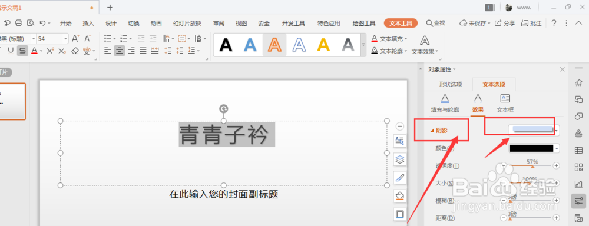Expand the text style gallery
This screenshot has width=589, height=226.
(x=363, y=45)
